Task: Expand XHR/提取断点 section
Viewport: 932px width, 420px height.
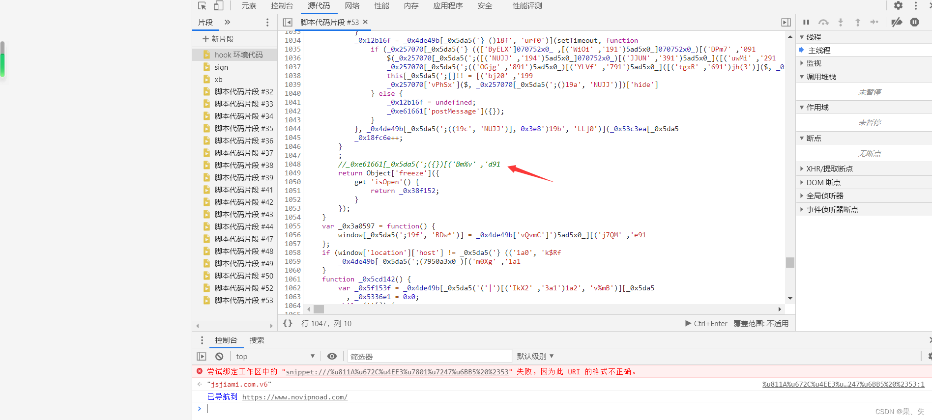Action: tap(864, 168)
